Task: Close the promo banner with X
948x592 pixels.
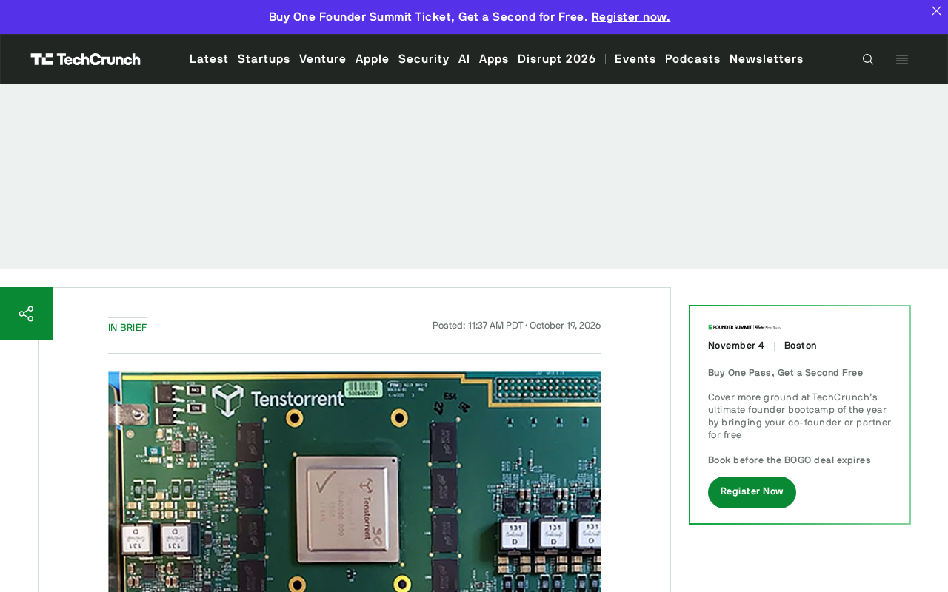Action: click(936, 10)
